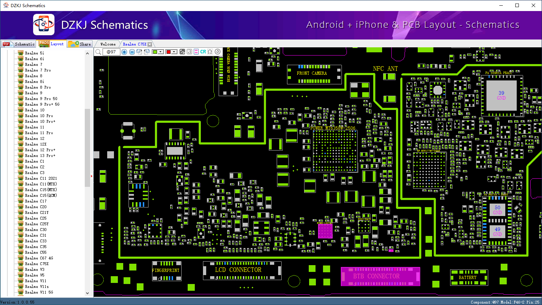The height and width of the screenshot is (305, 542).
Task: Open the Welcome document tab
Action: tap(108, 44)
